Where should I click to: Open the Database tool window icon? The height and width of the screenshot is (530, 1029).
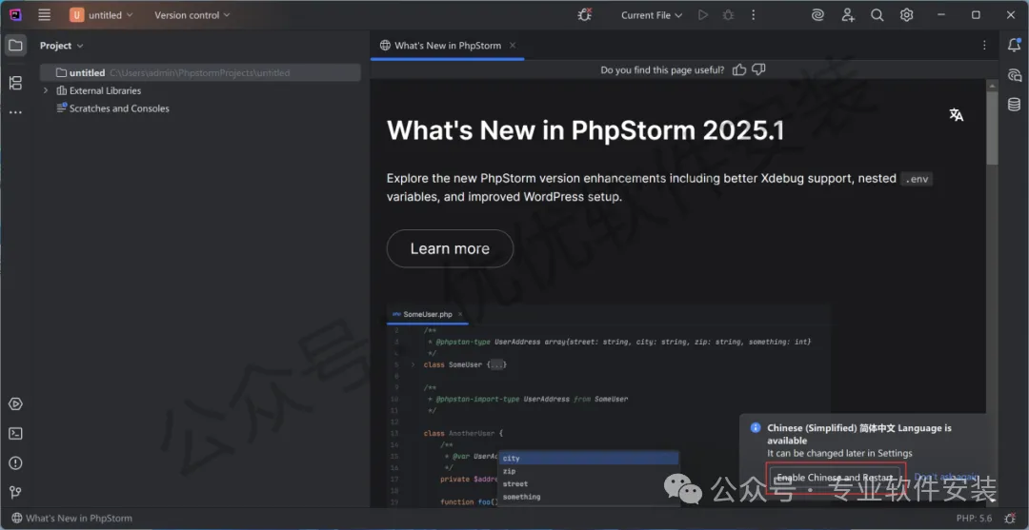(1014, 104)
